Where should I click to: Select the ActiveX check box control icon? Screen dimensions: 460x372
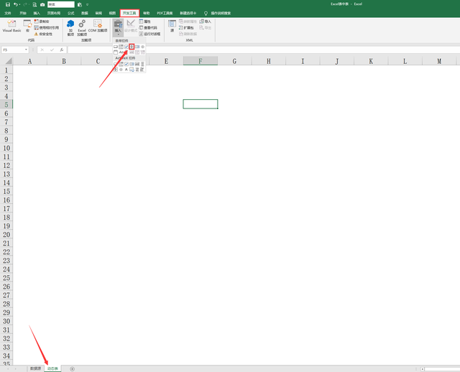126,64
